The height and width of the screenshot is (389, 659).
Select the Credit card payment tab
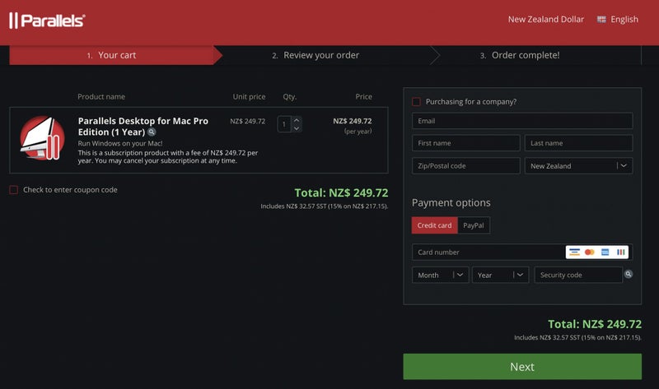[434, 225]
